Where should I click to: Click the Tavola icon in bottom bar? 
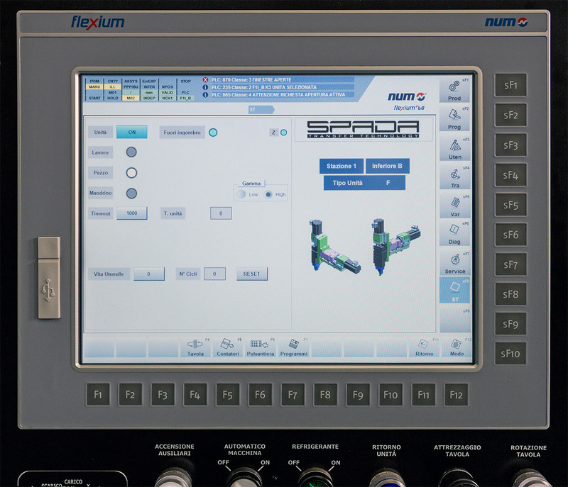point(195,346)
